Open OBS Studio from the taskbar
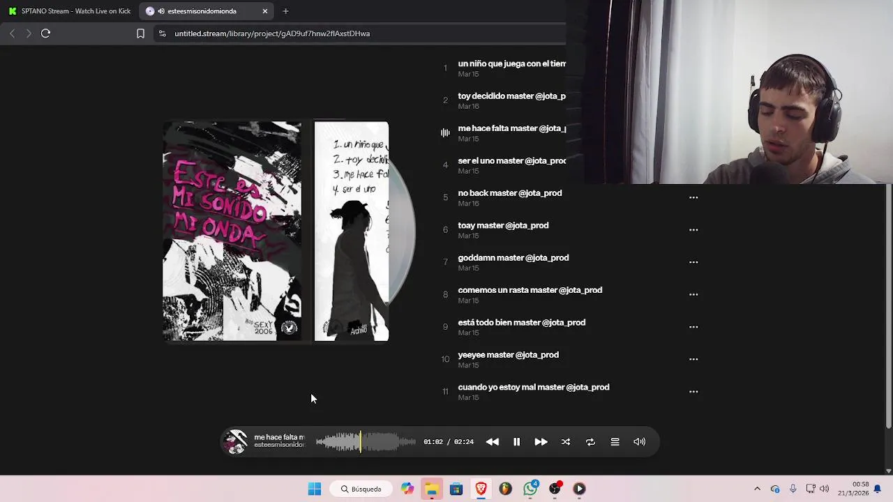Image resolution: width=893 pixels, height=502 pixels. tap(555, 489)
